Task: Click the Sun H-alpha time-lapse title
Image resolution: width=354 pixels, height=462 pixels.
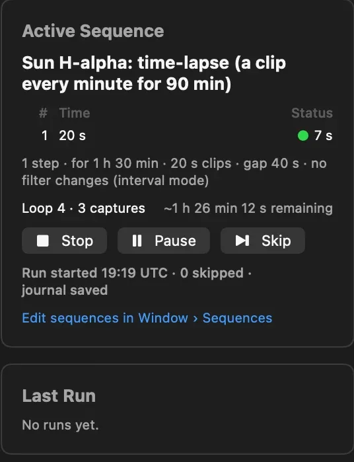Action: (154, 73)
